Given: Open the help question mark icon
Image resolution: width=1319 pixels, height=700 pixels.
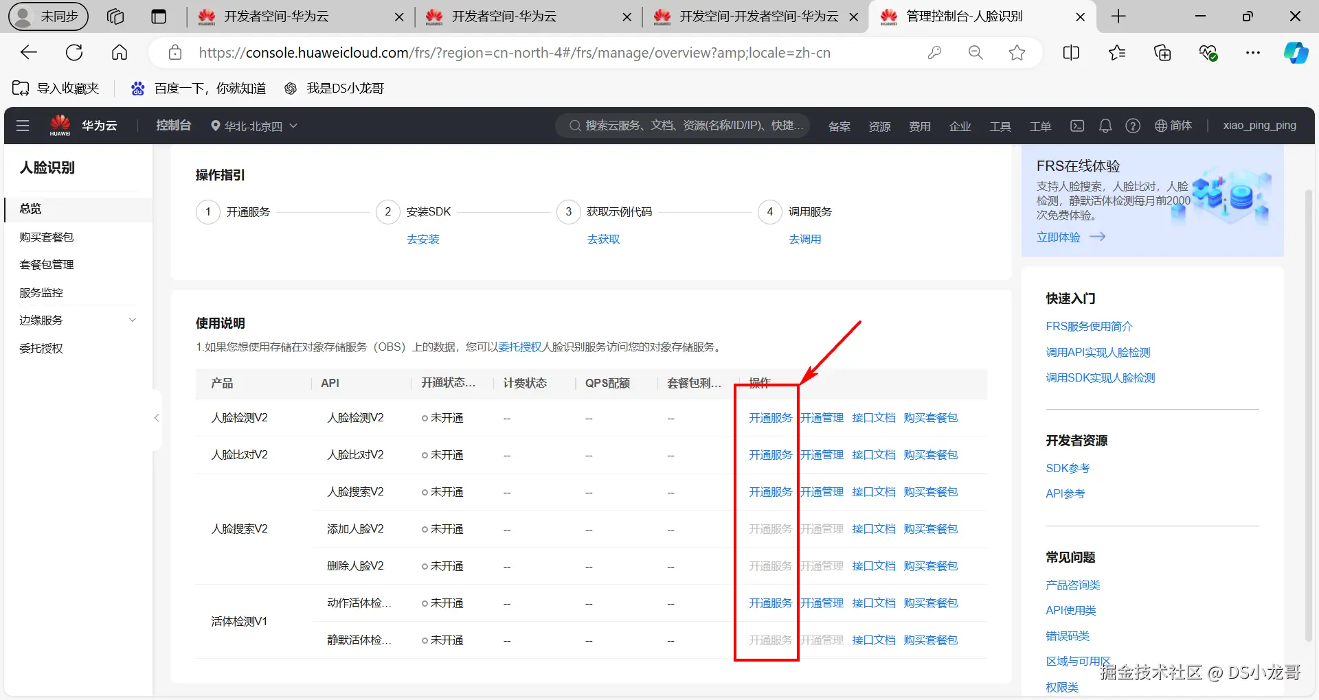Looking at the screenshot, I should click(x=1133, y=126).
